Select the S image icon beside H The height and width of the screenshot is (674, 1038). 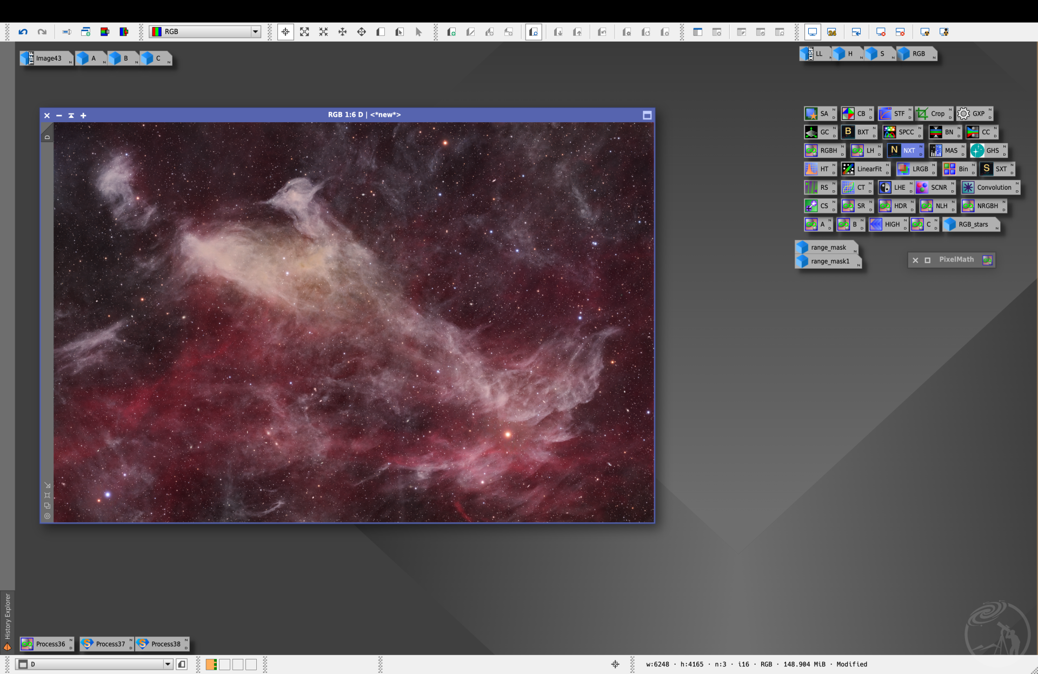pyautogui.click(x=880, y=54)
